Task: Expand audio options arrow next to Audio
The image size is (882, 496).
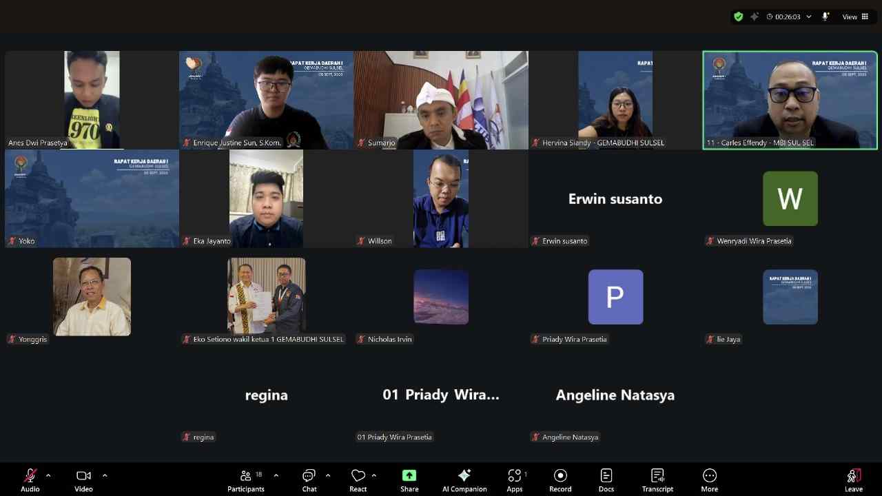Action: [x=48, y=475]
